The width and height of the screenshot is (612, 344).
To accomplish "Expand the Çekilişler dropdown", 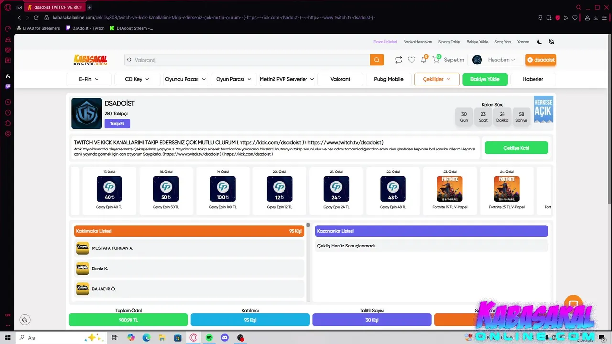I will click(437, 79).
